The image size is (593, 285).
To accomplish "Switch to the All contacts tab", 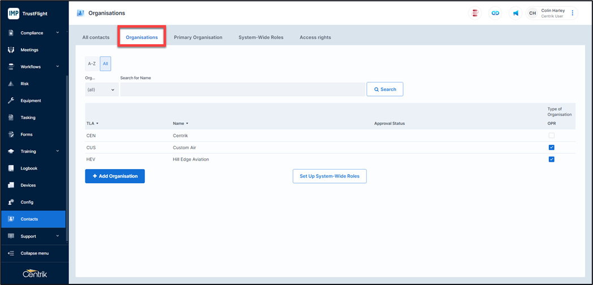I will pos(96,37).
